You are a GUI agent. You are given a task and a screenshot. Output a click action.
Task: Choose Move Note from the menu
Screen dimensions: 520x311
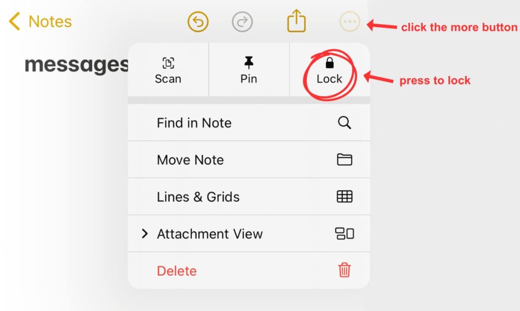(190, 160)
